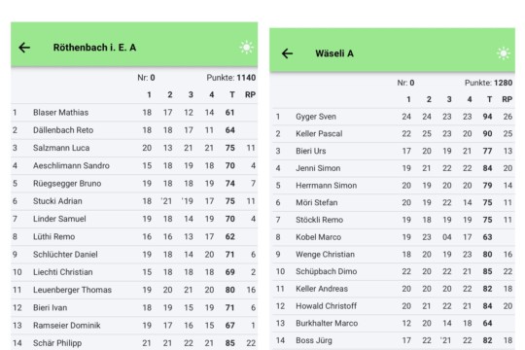The image size is (525, 350).
Task: Select the Kobel Marco row
Action: pos(393,237)
